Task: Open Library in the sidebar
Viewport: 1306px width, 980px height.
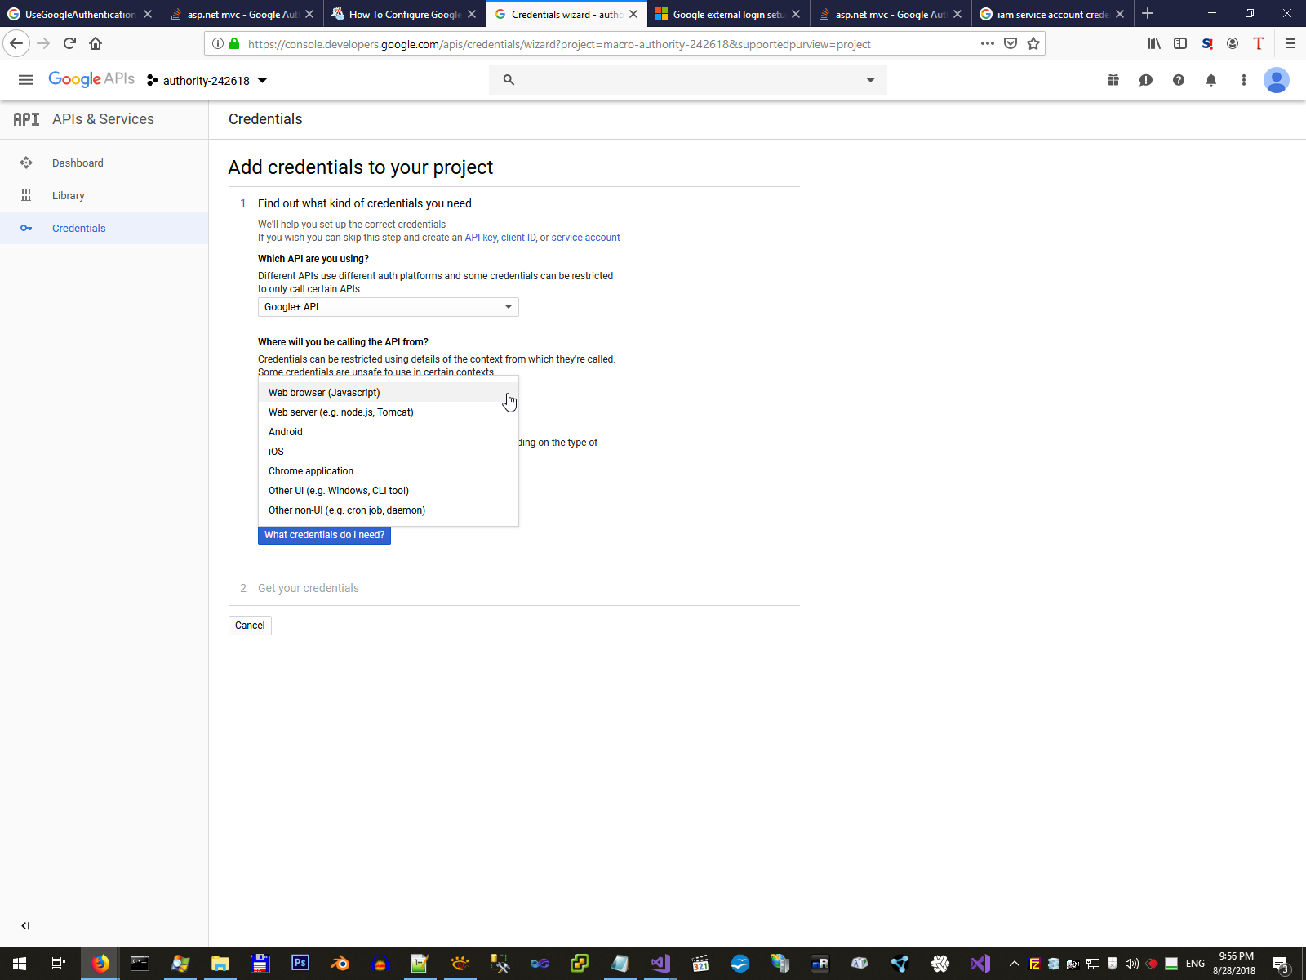Action: point(104,195)
